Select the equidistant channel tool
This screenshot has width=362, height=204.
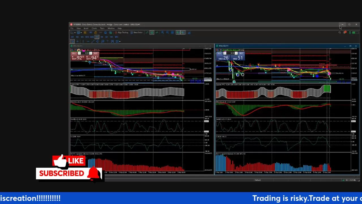(98, 41)
